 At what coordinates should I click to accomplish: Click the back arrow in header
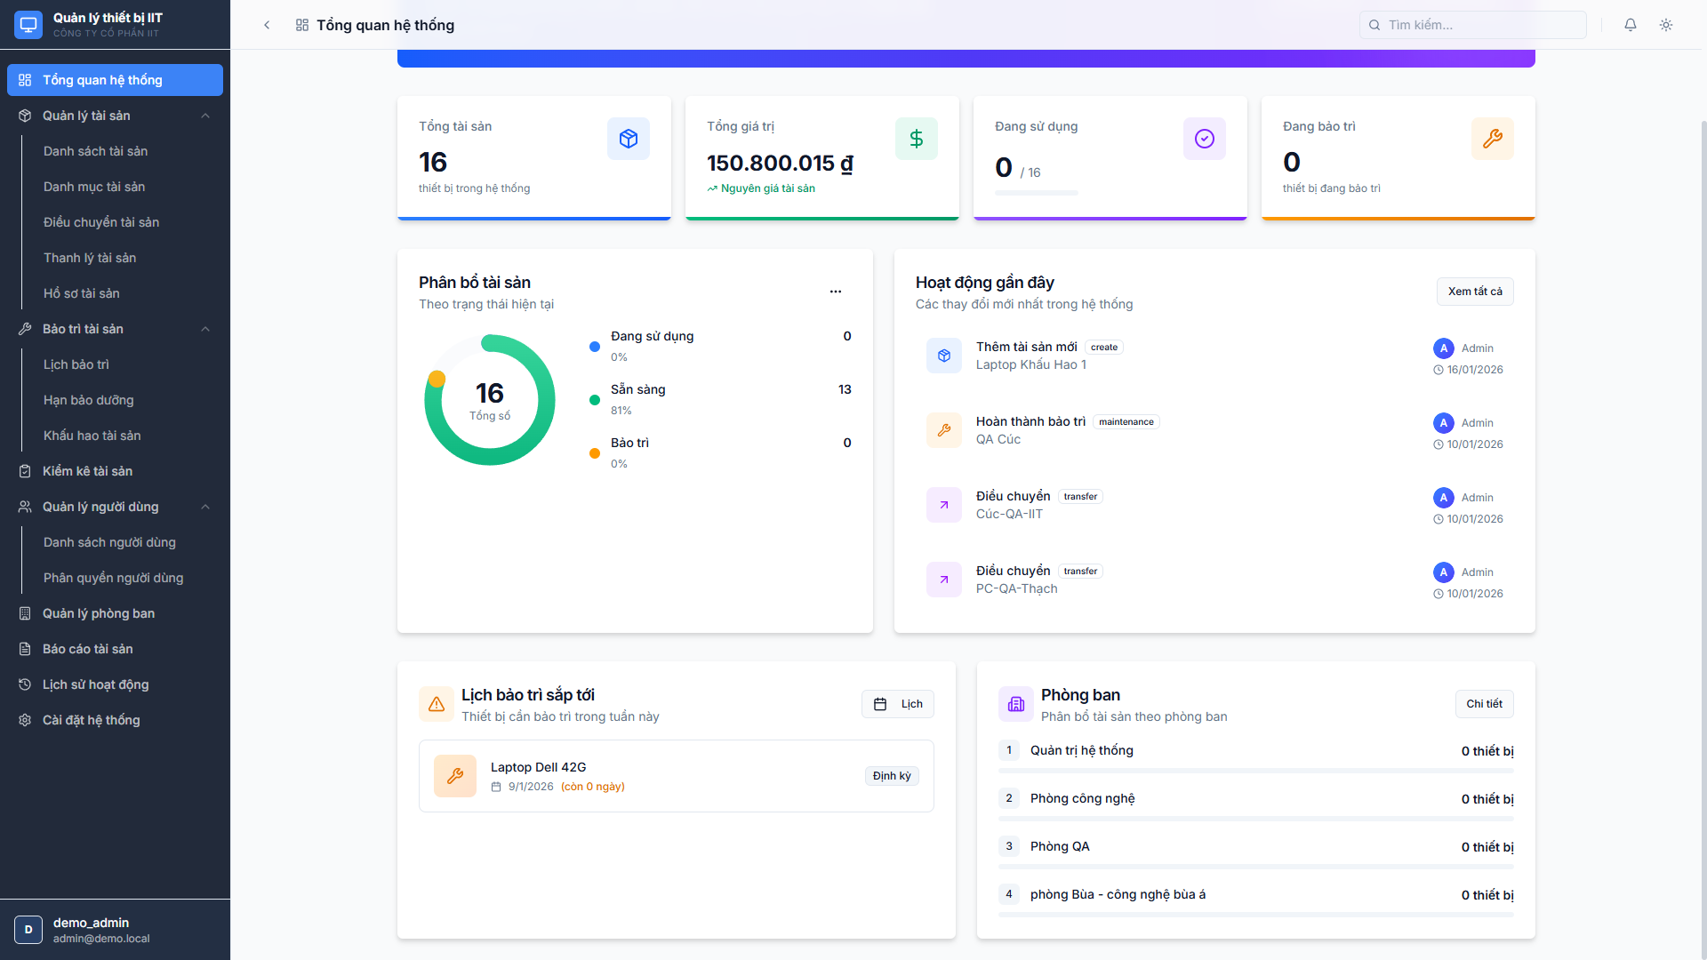267,25
